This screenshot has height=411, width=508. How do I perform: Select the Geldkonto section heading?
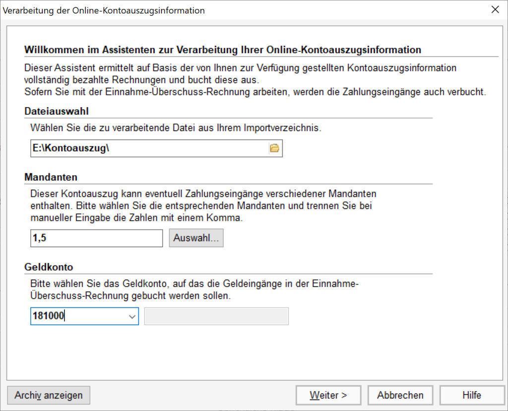click(x=49, y=267)
